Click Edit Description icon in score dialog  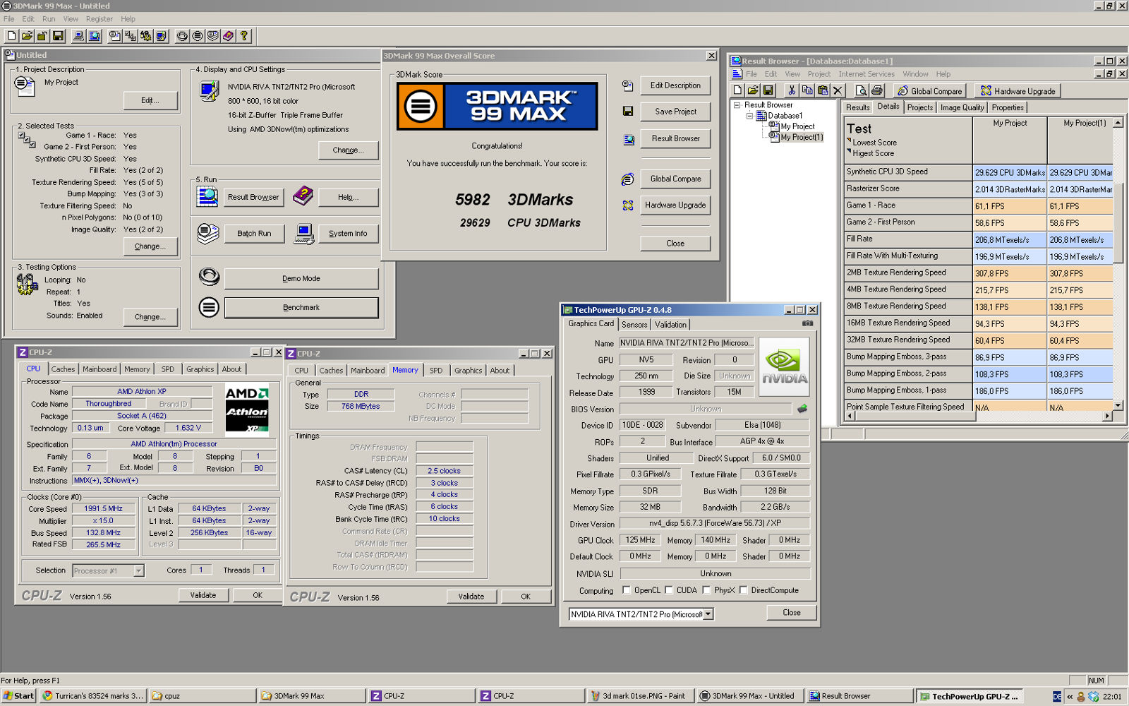627,85
